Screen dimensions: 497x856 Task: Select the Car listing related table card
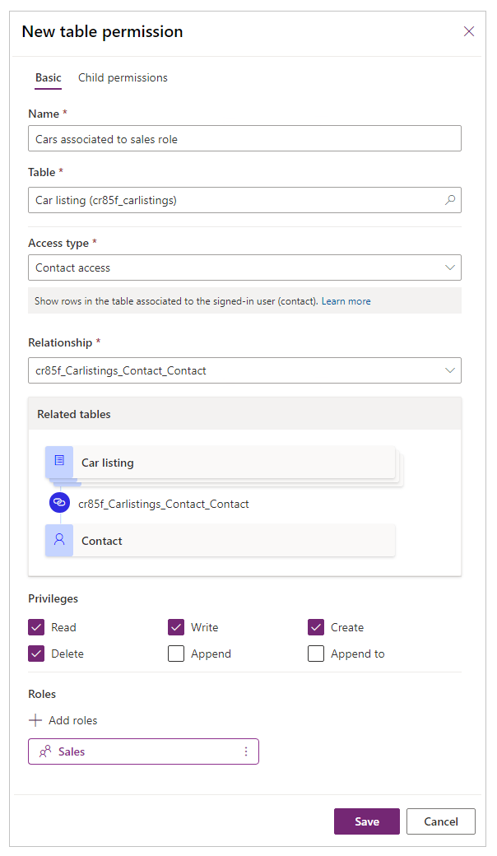point(220,463)
